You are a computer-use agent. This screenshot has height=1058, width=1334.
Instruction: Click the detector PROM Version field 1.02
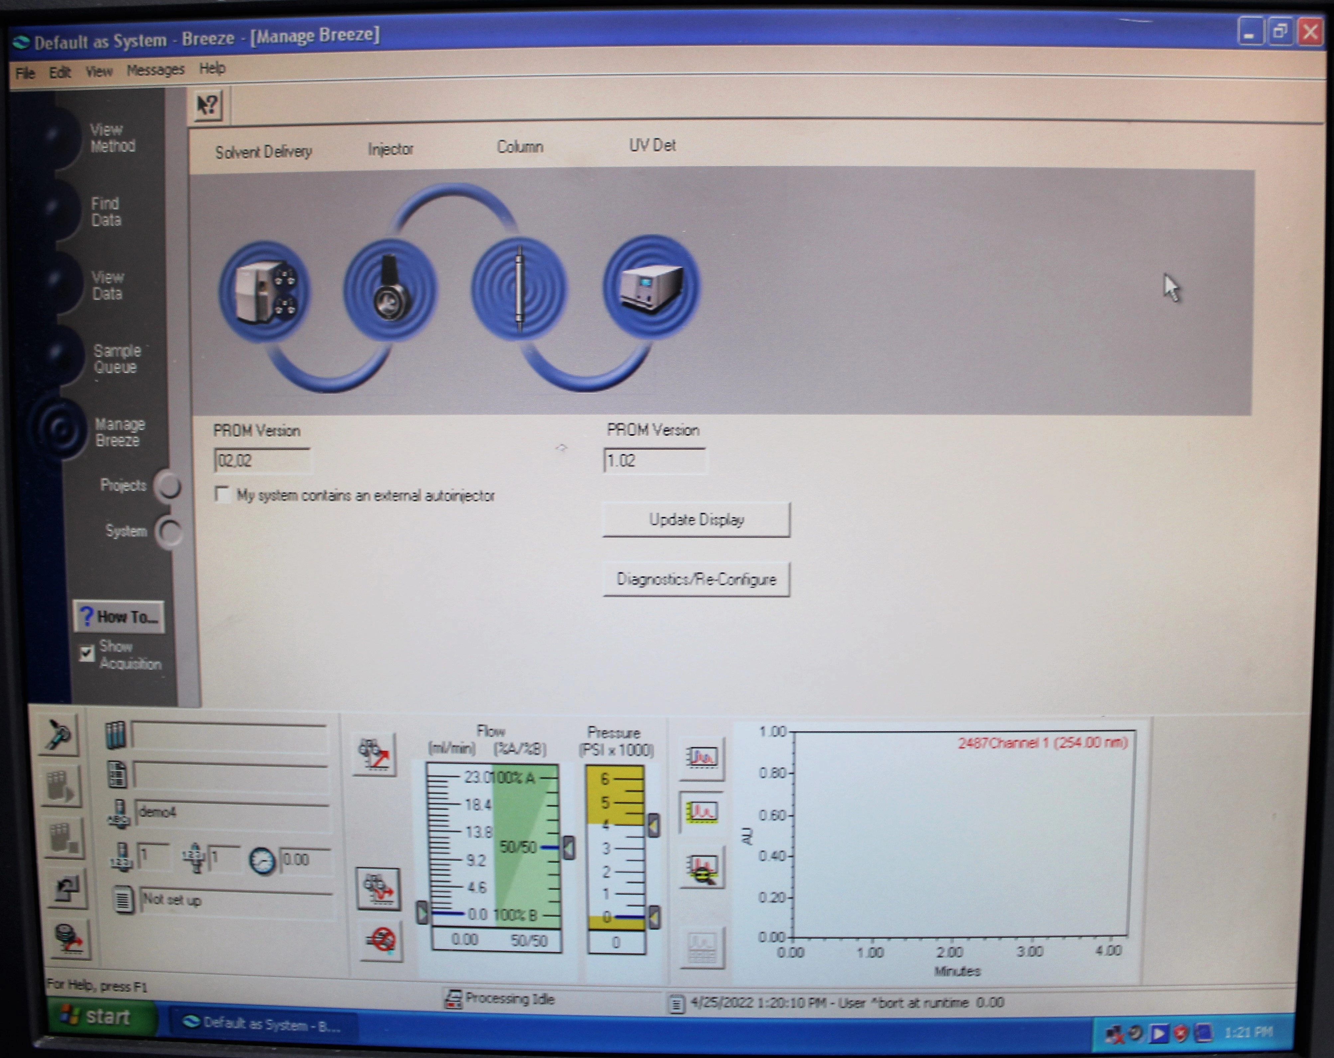(x=655, y=461)
